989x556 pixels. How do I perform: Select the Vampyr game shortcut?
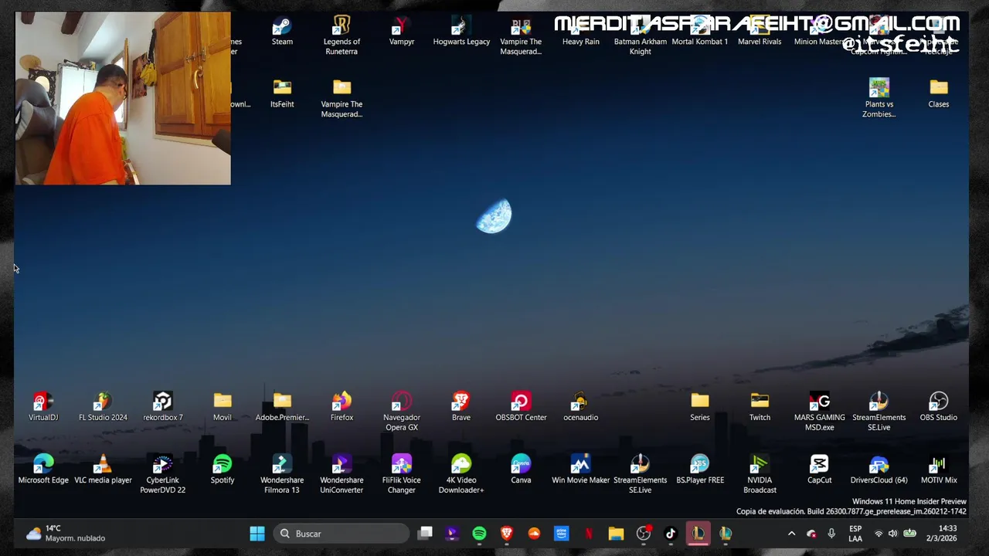point(402,32)
